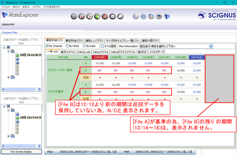Click the red warning triangle icon
237x155 pixels.
click(105, 16)
